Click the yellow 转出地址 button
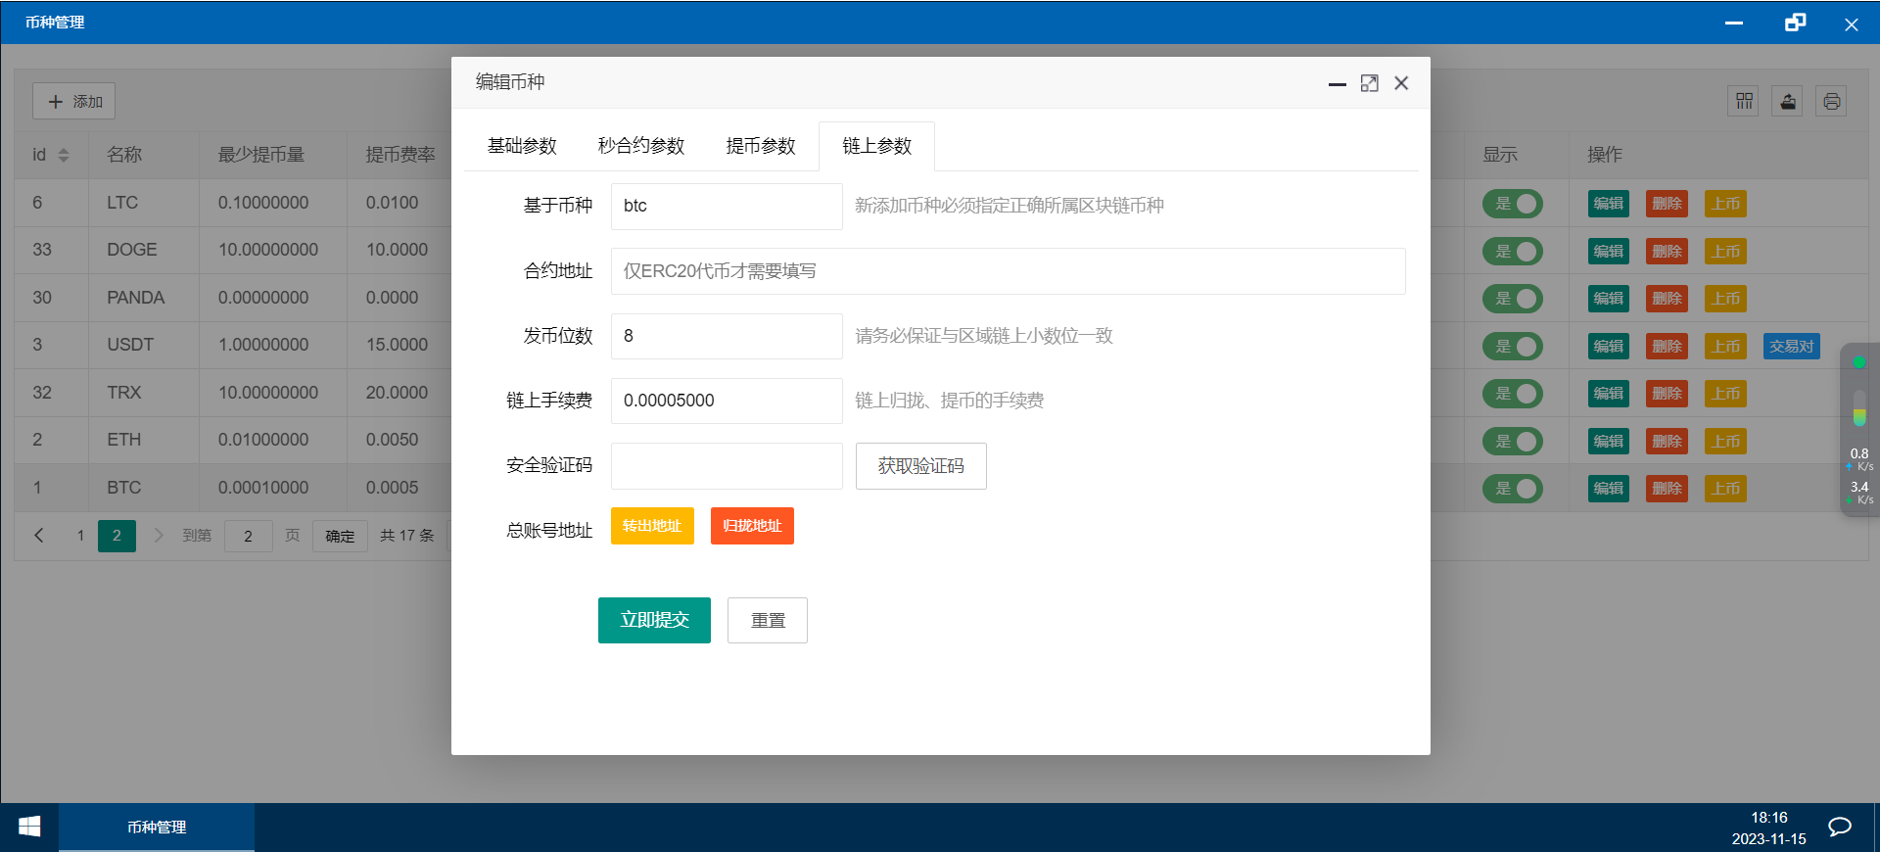Screen dimensions: 1880x852 point(652,526)
